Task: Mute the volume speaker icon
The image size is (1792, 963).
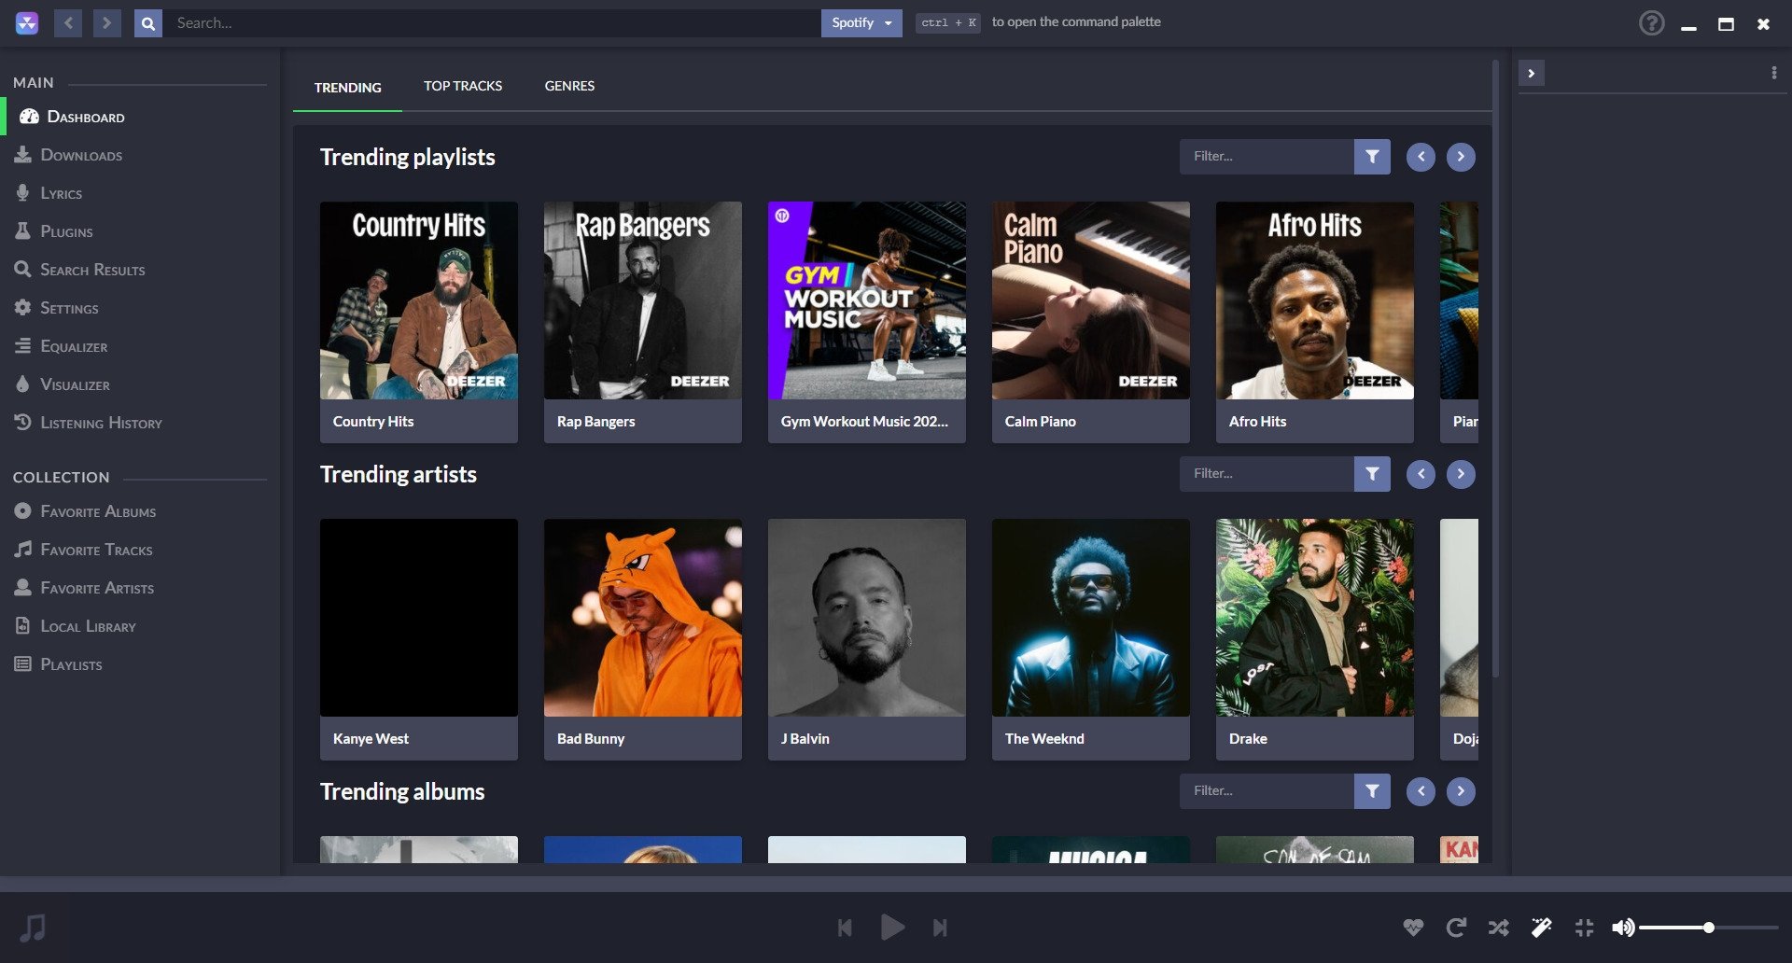Action: [1623, 928]
